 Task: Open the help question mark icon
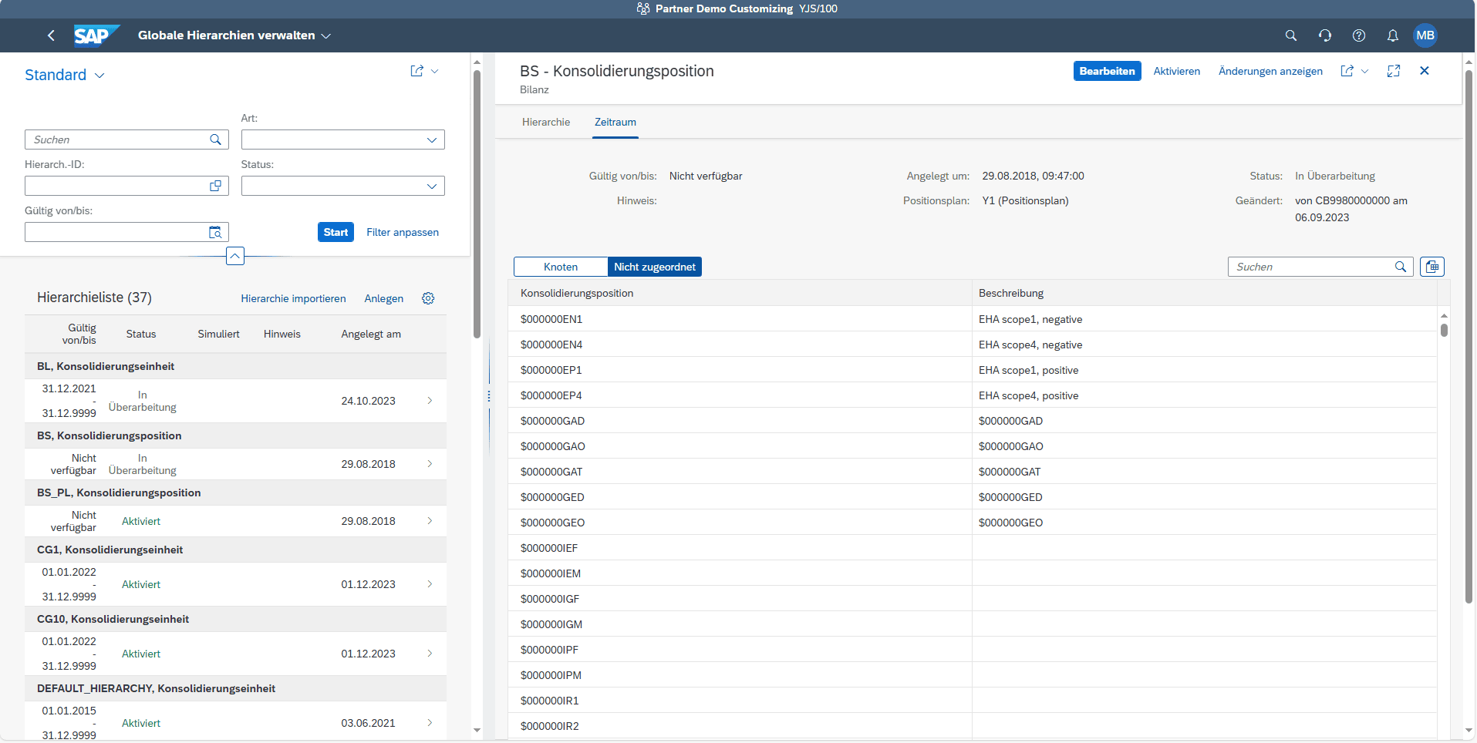[1358, 35]
